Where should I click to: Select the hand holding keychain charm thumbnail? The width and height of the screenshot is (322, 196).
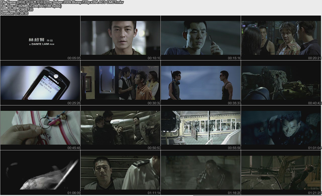(40, 128)
